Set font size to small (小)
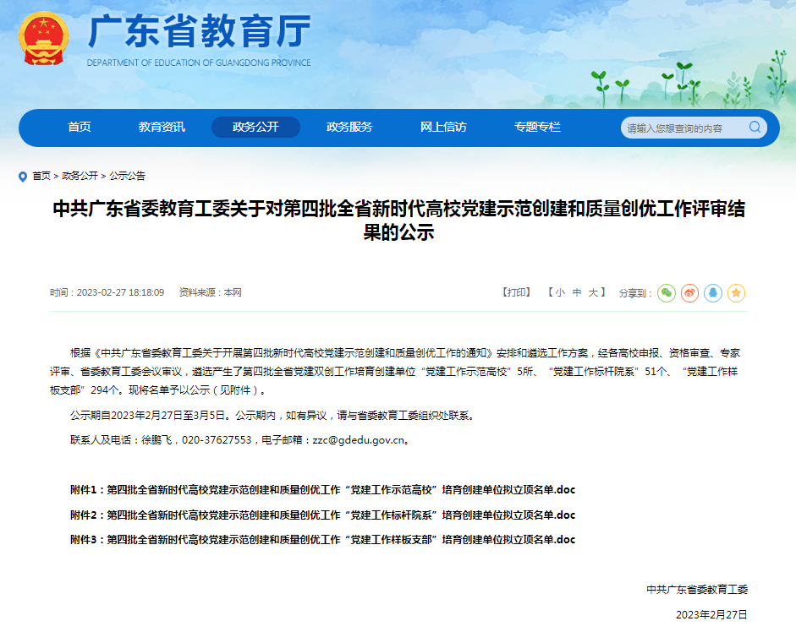 pyautogui.click(x=559, y=292)
